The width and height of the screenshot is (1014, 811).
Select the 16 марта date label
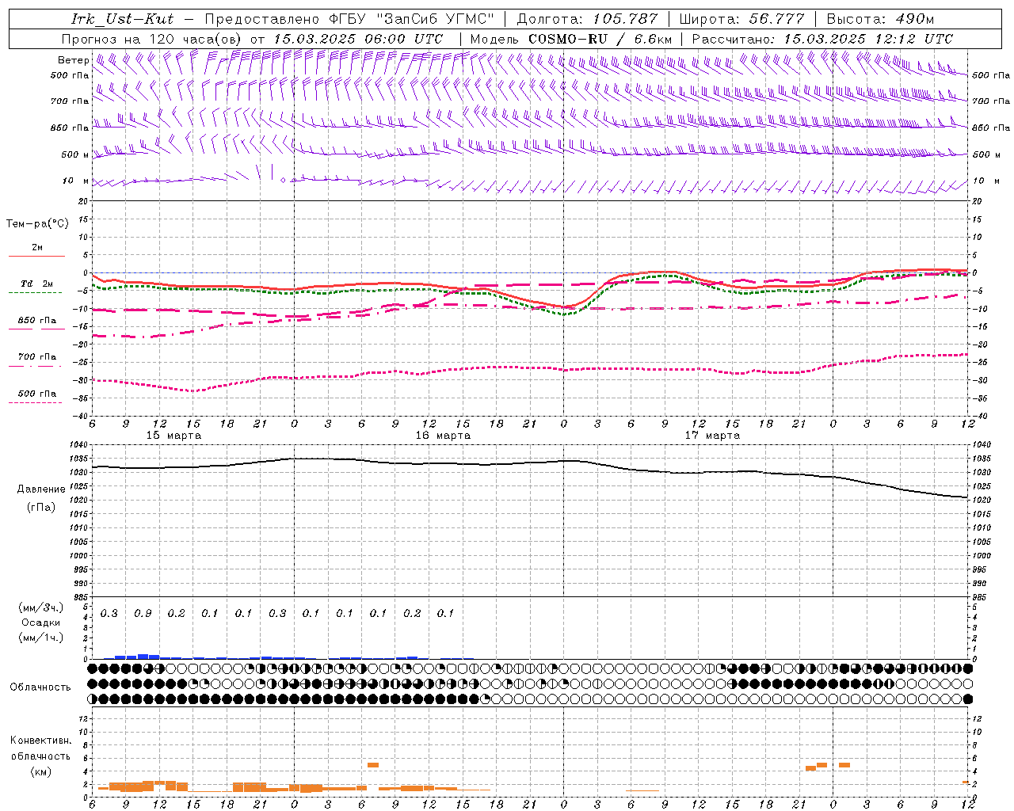[x=443, y=436]
